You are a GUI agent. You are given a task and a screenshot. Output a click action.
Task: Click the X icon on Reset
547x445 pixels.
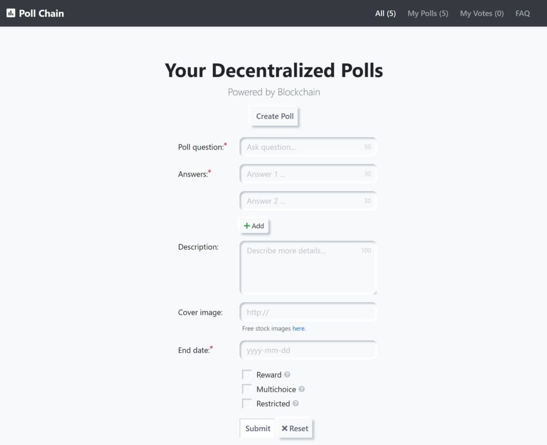[284, 428]
